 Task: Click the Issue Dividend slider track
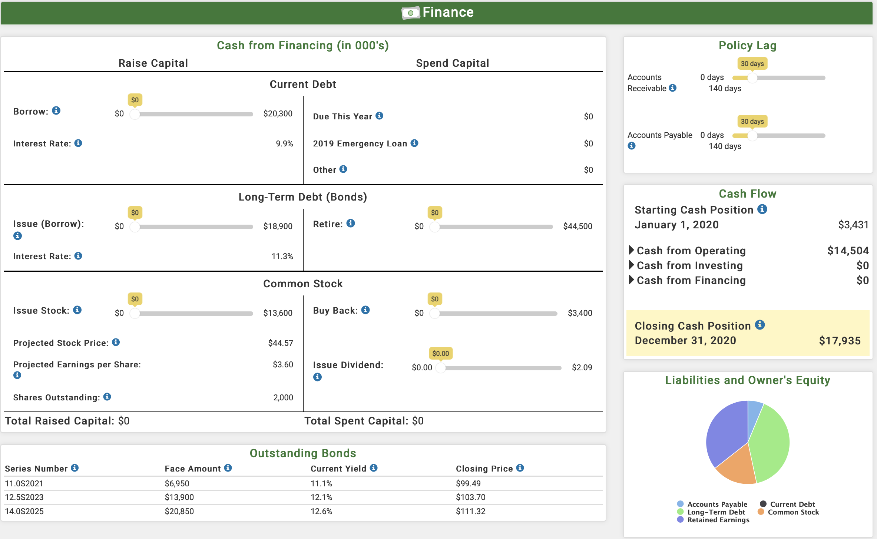point(500,368)
